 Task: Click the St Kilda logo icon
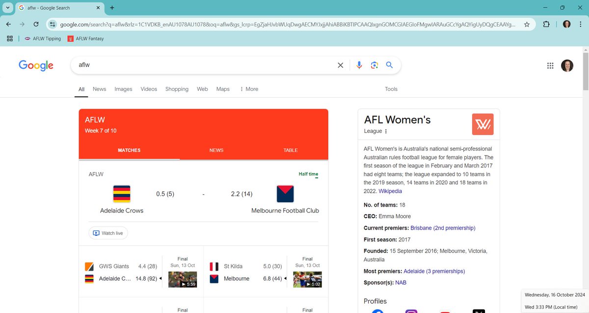(214, 266)
